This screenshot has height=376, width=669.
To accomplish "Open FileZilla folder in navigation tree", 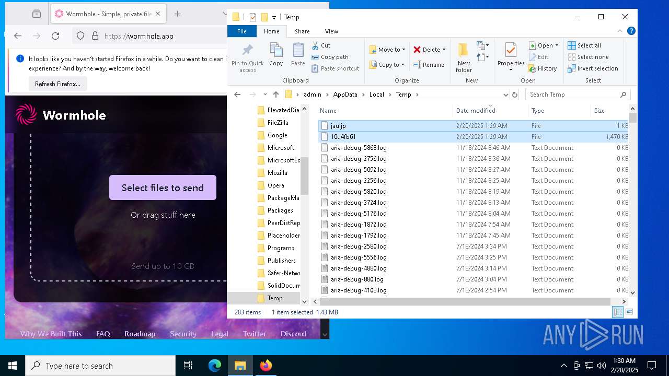I will [278, 123].
